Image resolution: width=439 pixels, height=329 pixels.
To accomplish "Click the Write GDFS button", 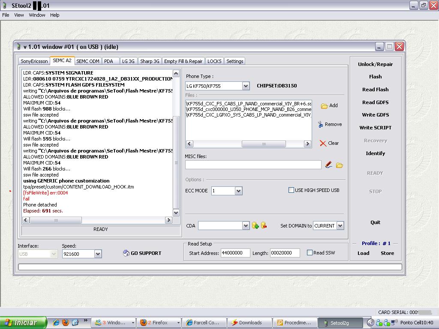I will click(x=375, y=115).
